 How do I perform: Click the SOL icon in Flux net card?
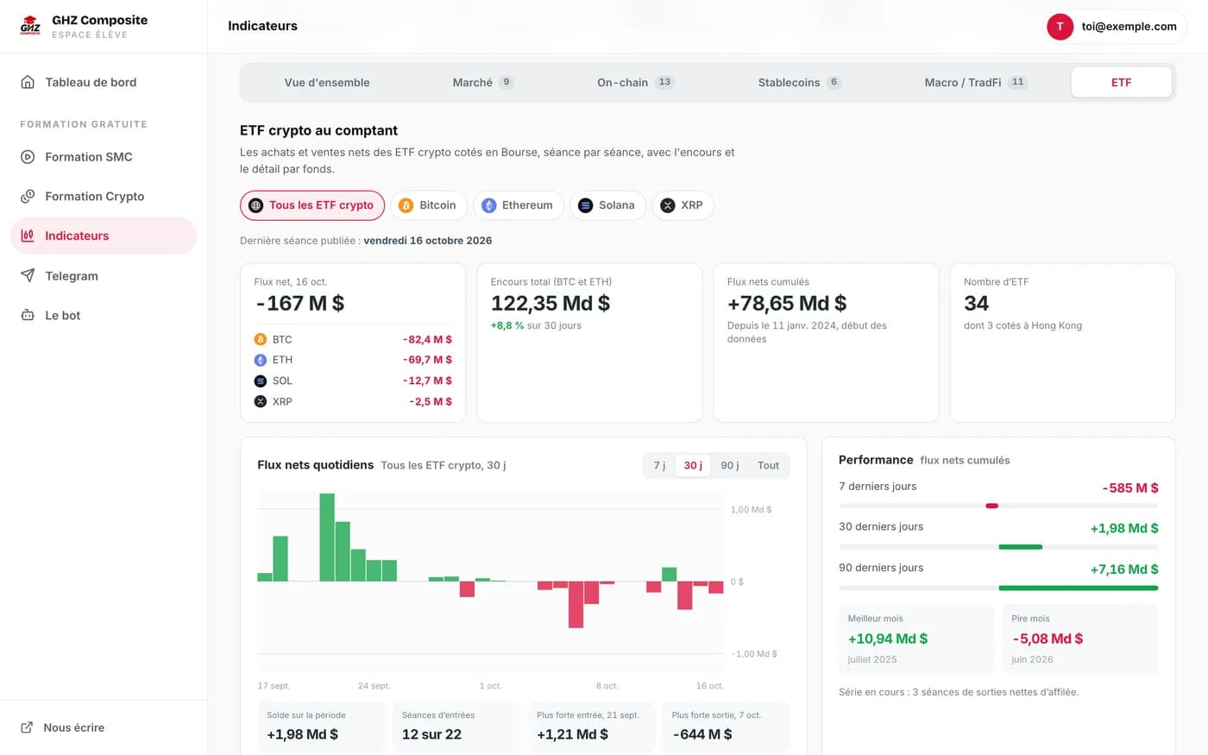[x=261, y=381]
